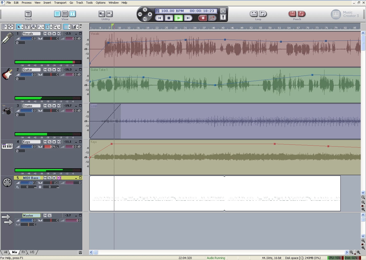Click the timeline horizontal scrollbar left arrow

coord(91,252)
